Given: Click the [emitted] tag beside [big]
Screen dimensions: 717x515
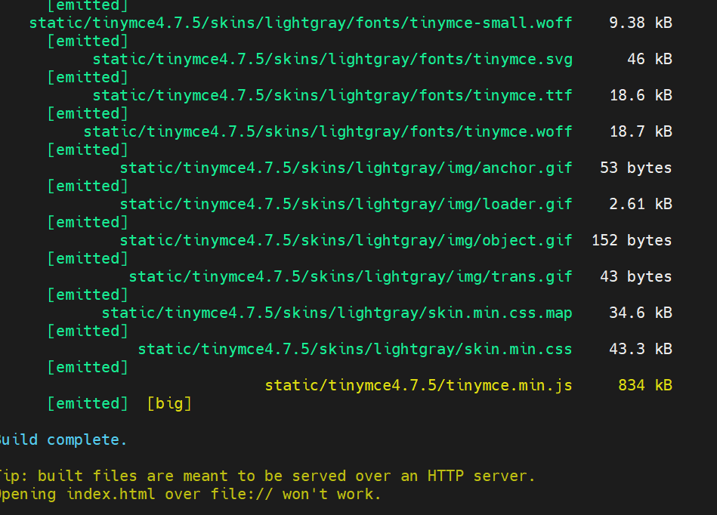Looking at the screenshot, I should click(88, 404).
